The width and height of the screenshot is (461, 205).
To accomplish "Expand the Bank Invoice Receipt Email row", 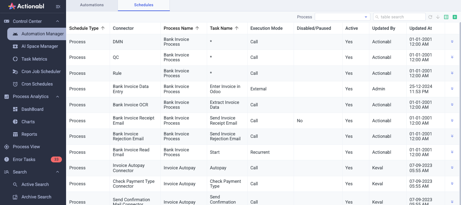I will click(x=452, y=121).
